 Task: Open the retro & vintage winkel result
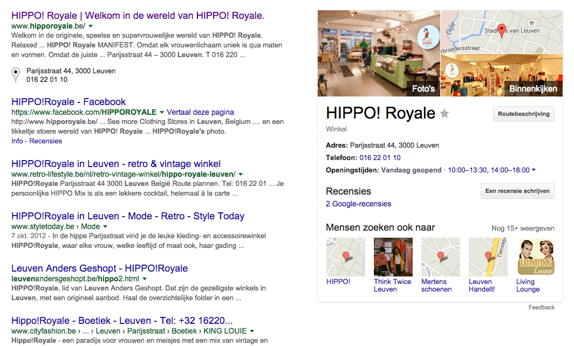116,164
